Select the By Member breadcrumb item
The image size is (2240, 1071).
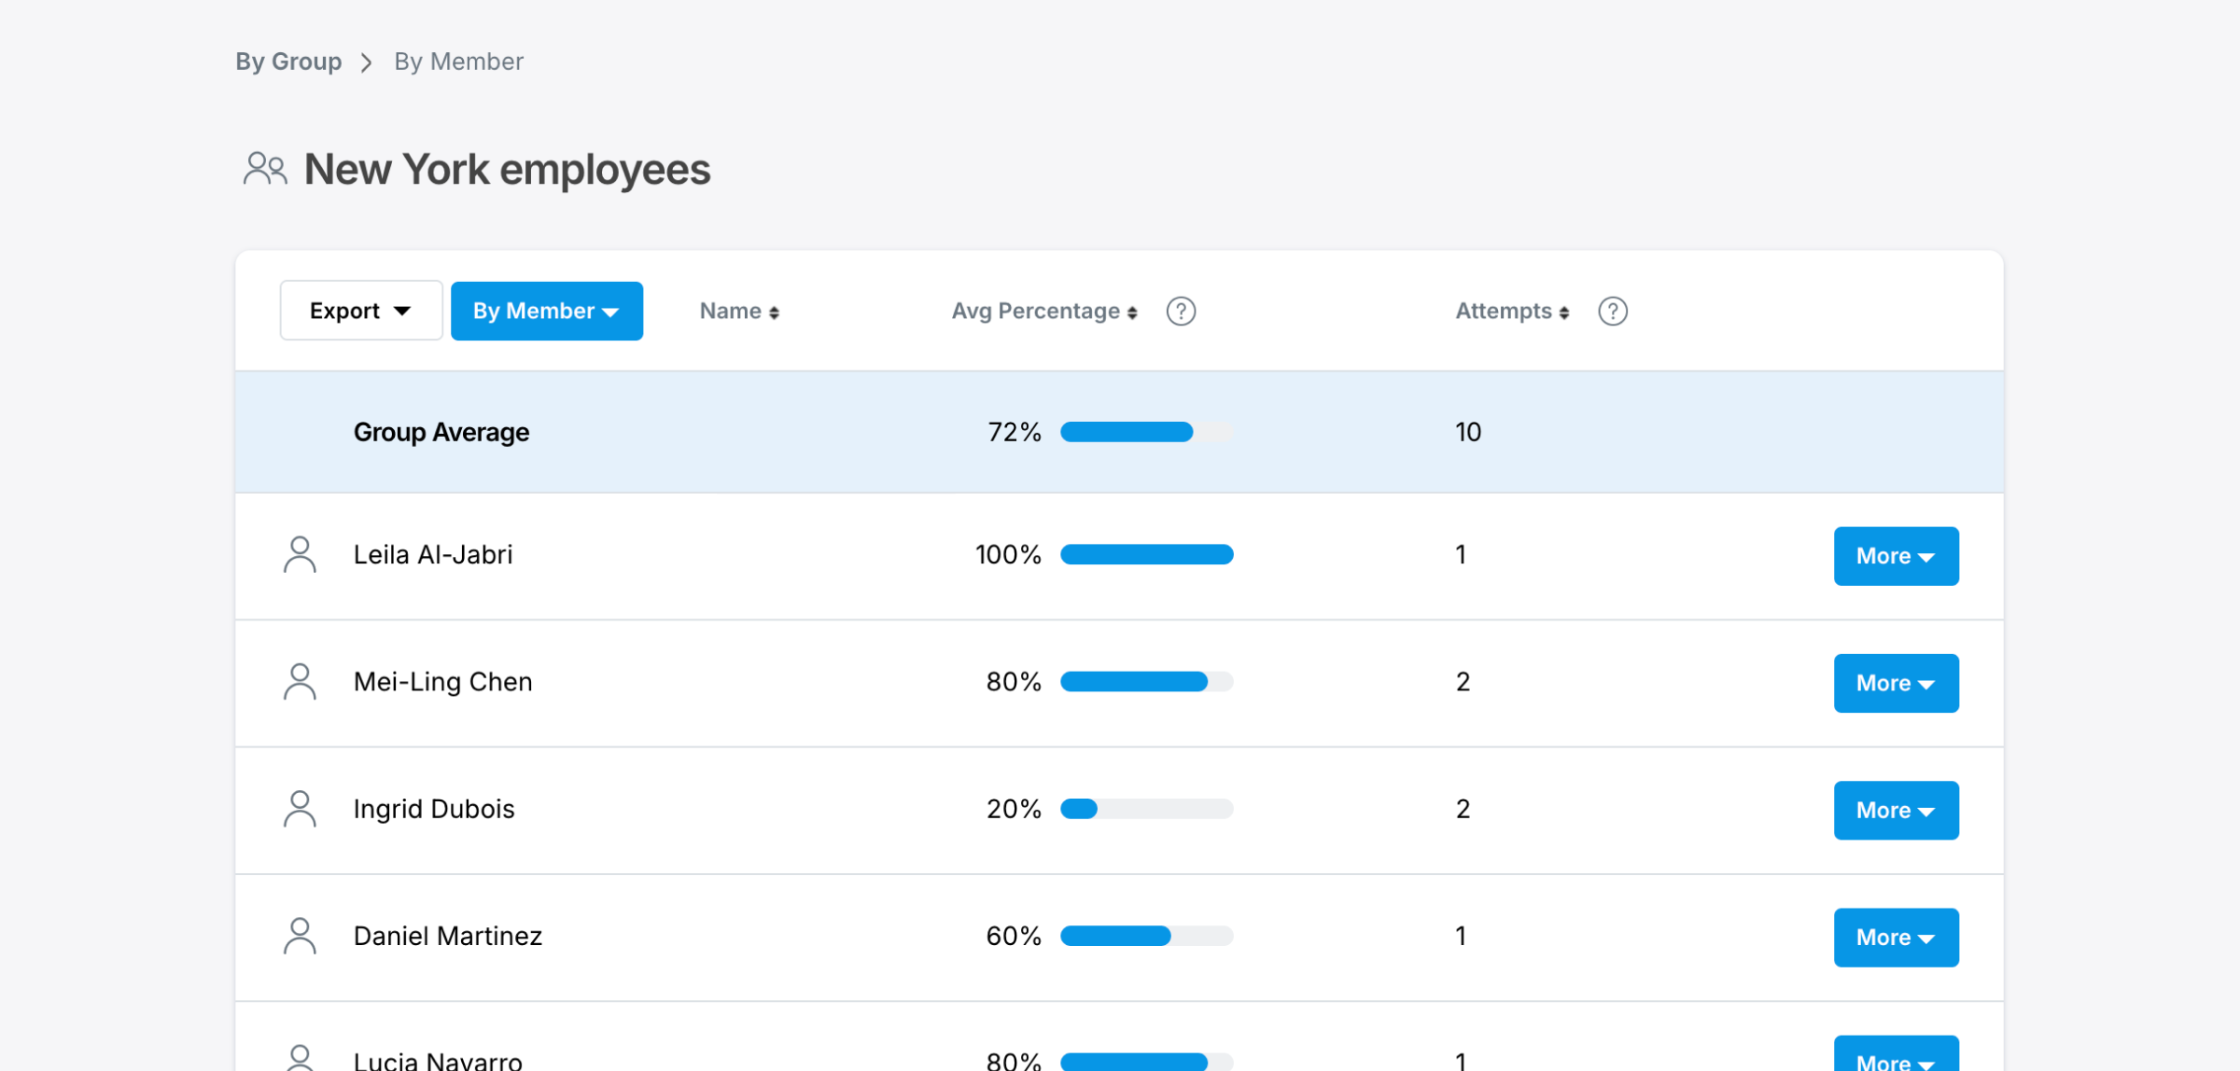(x=458, y=62)
